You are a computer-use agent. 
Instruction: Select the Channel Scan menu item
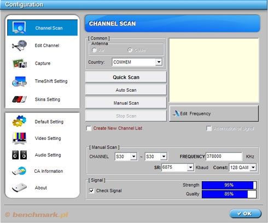(x=42, y=28)
